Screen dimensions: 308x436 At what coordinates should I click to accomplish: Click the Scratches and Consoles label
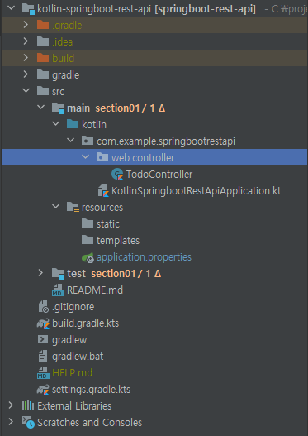(90, 423)
